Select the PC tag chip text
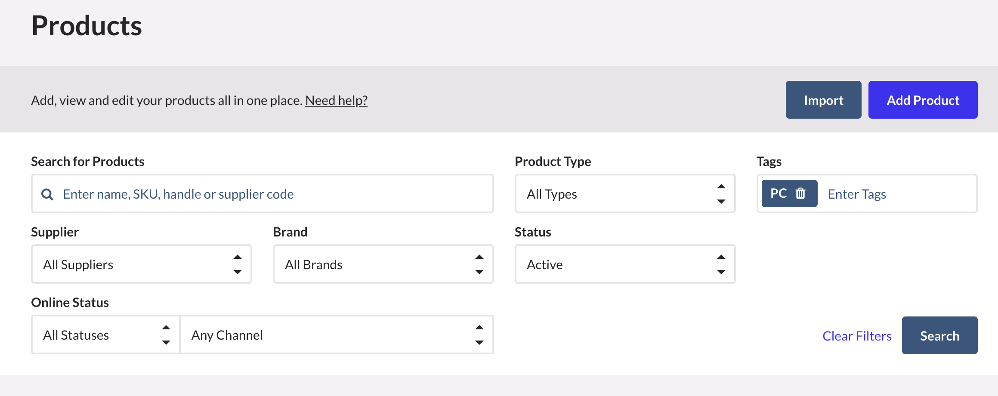The width and height of the screenshot is (998, 396). pos(778,193)
